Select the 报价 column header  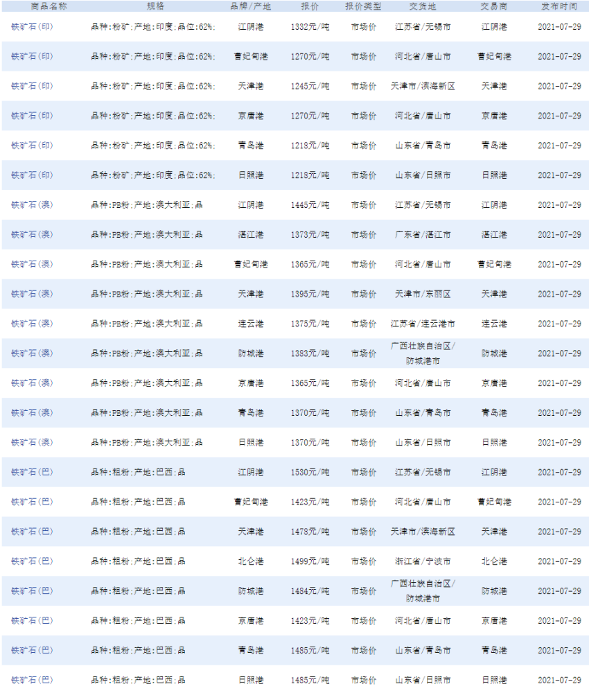(310, 6)
